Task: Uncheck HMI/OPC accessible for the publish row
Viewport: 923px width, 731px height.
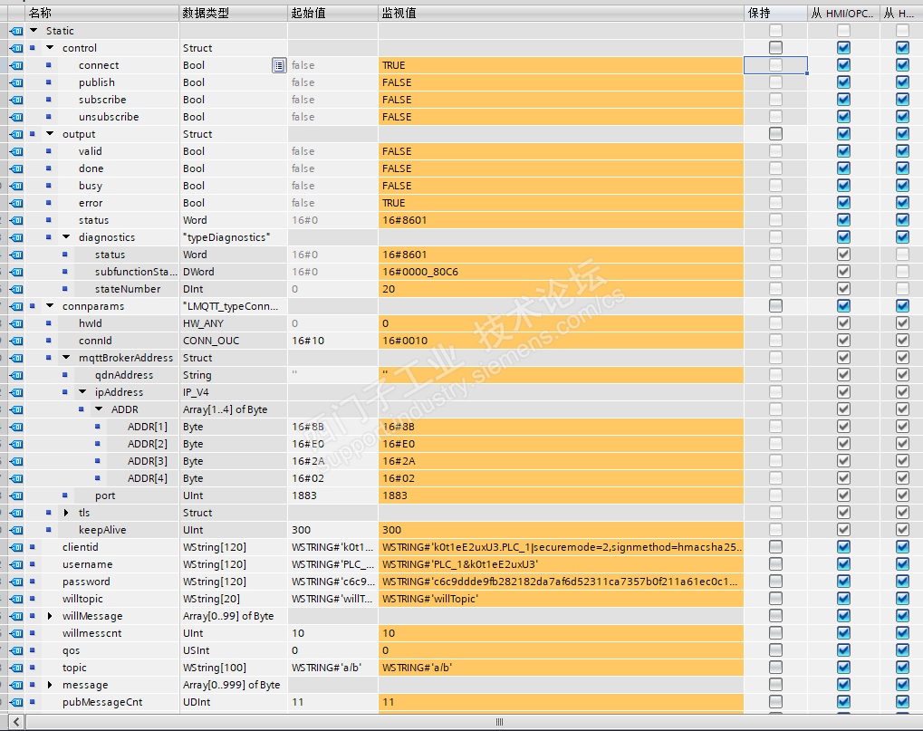Action: click(x=843, y=82)
